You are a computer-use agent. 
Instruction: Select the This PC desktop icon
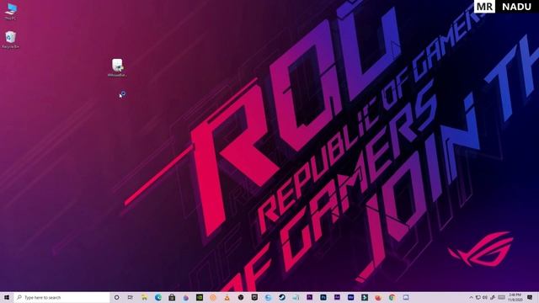(11, 11)
